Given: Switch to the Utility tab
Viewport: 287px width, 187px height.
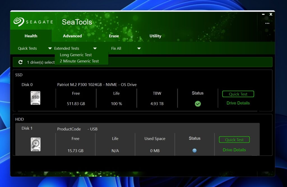Looking at the screenshot, I should click(155, 36).
